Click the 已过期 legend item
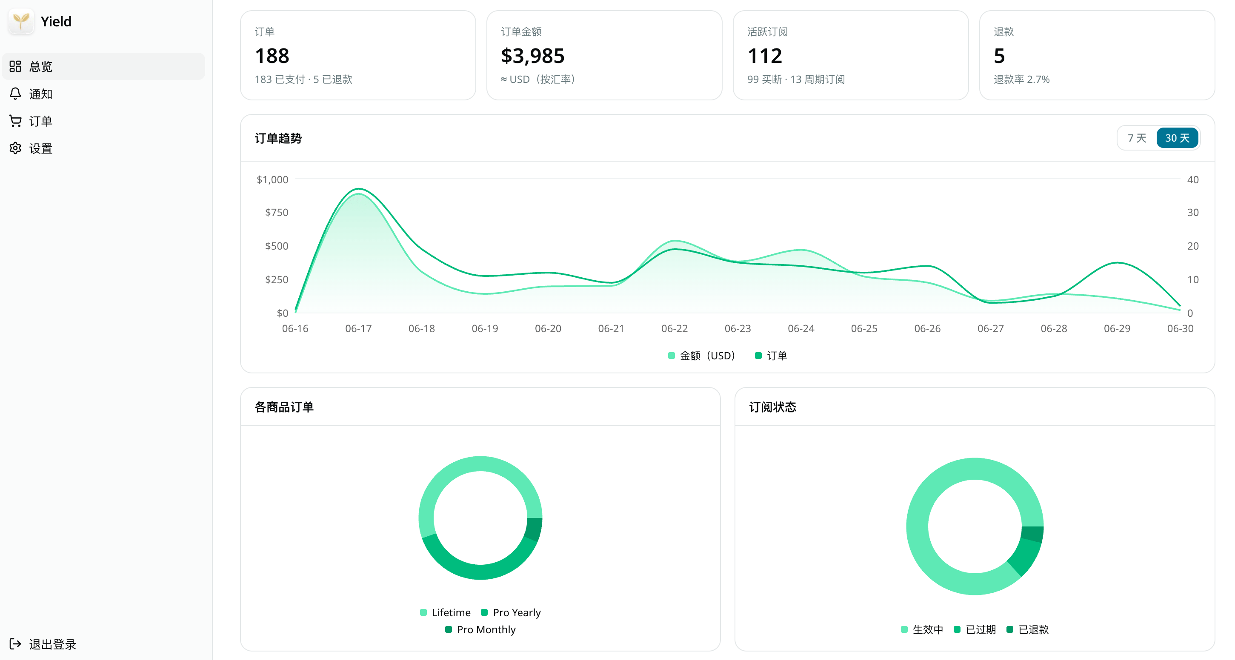The width and height of the screenshot is (1235, 660). click(x=975, y=629)
